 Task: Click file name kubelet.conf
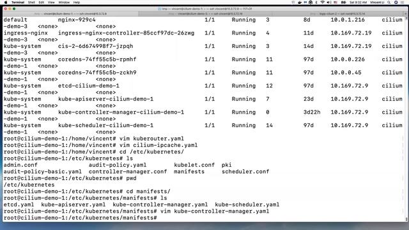[194, 165]
